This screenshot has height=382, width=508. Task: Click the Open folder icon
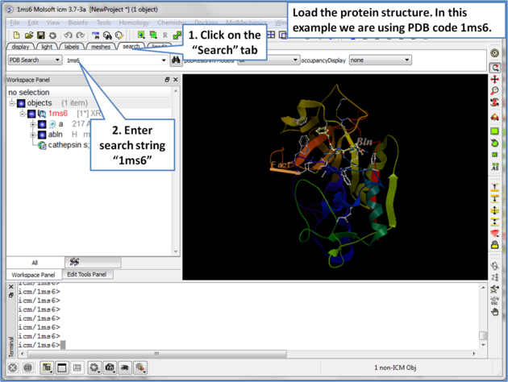28,35
